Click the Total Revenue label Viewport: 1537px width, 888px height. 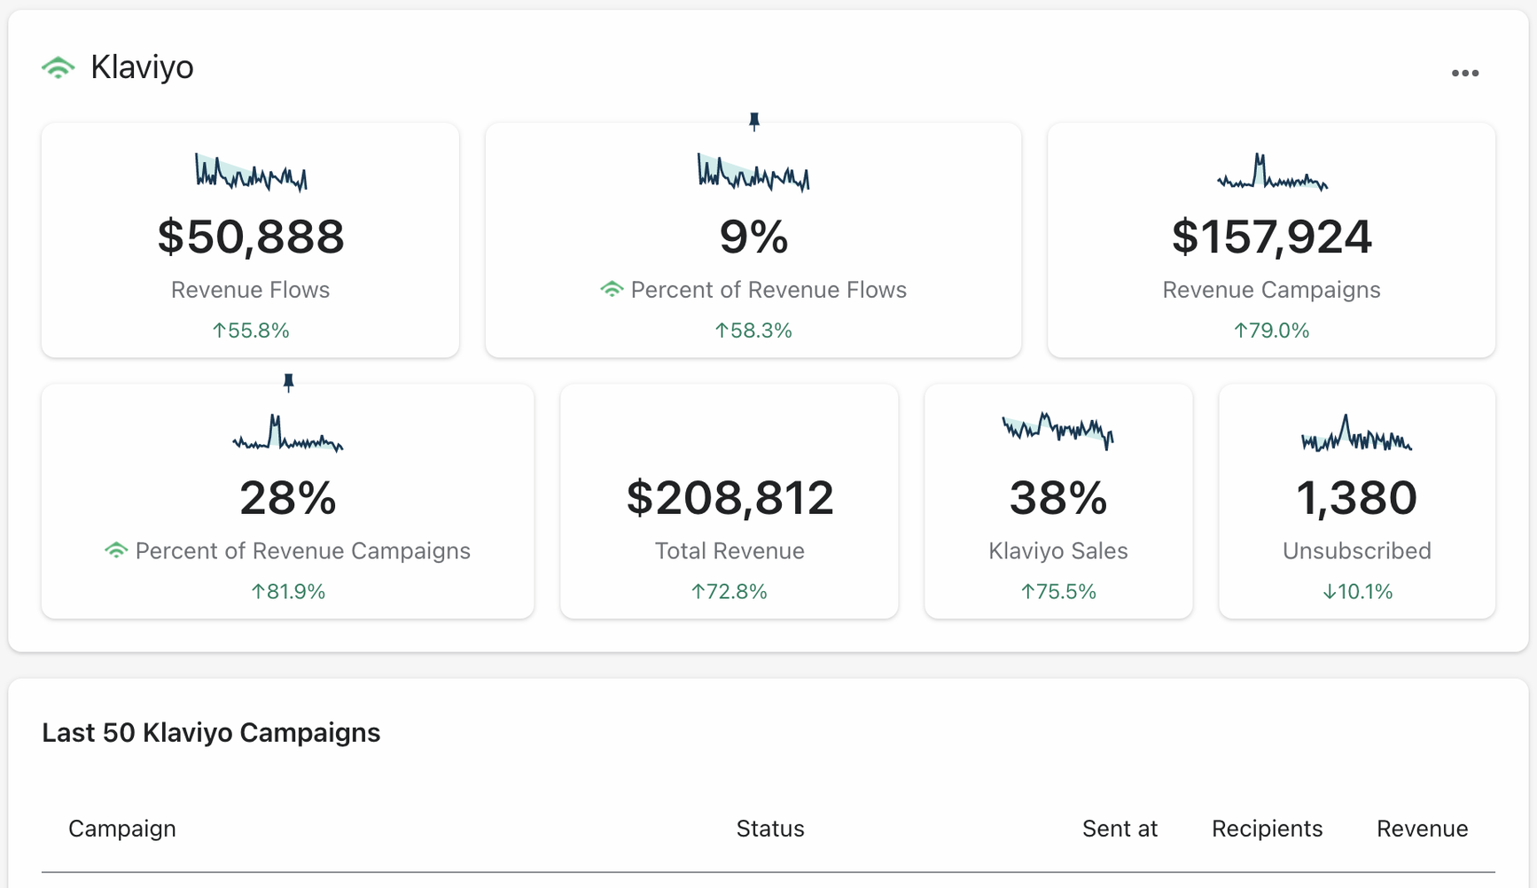[729, 550]
